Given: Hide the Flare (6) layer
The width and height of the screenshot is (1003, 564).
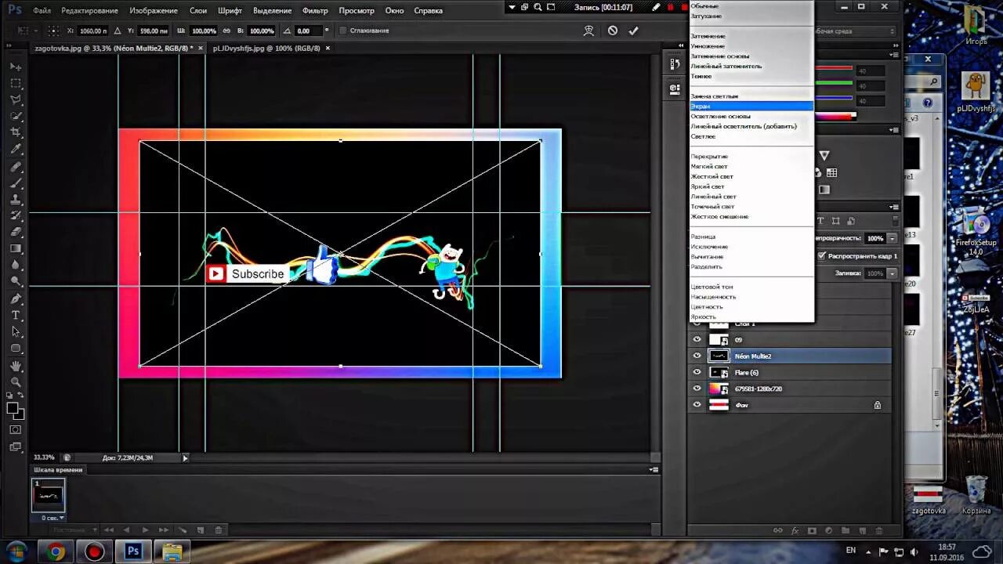Looking at the screenshot, I should tap(697, 373).
